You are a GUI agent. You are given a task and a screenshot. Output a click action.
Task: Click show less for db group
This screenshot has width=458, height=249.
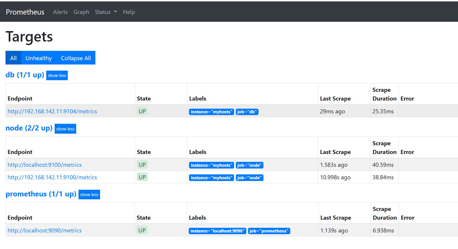(57, 76)
